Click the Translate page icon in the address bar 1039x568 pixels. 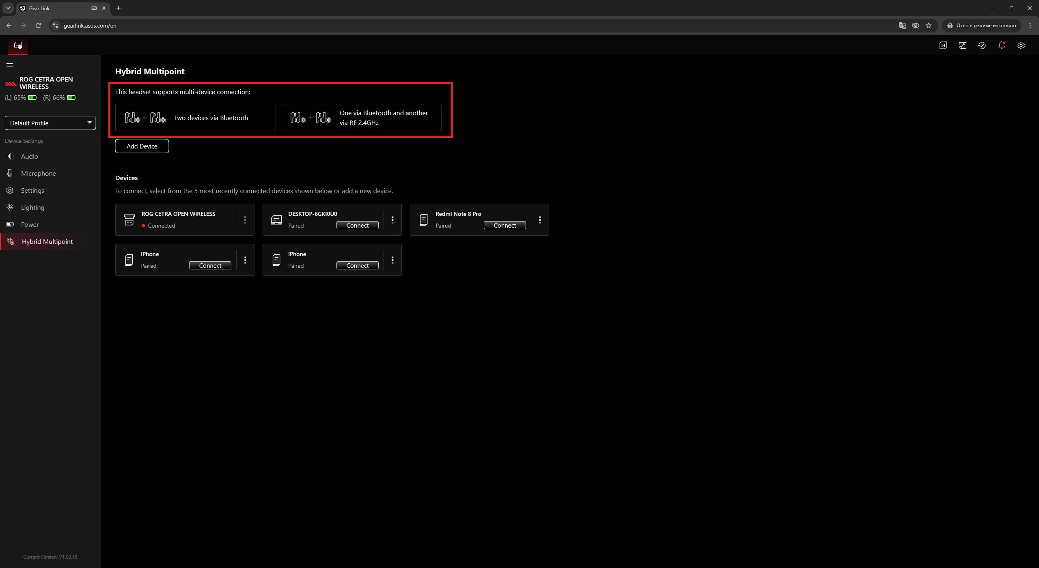(902, 26)
